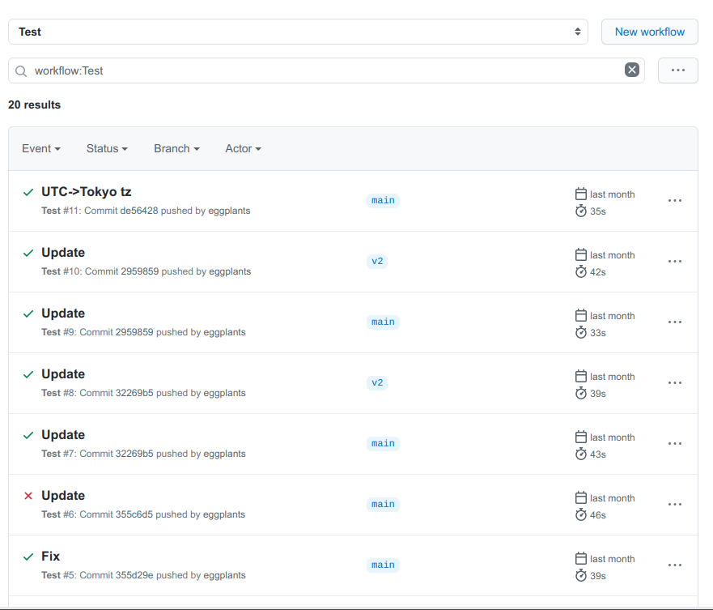Expand the Event filter dropdown
Screen dimensions: 713x610
click(x=41, y=149)
